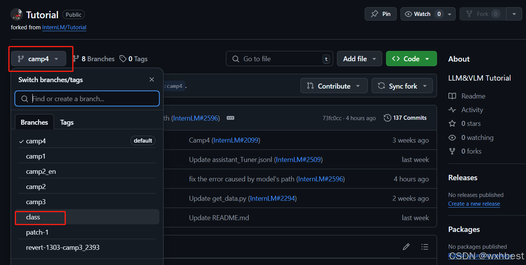Open the 0 watching link
Image resolution: width=526 pixels, height=265 pixels.
click(x=471, y=138)
